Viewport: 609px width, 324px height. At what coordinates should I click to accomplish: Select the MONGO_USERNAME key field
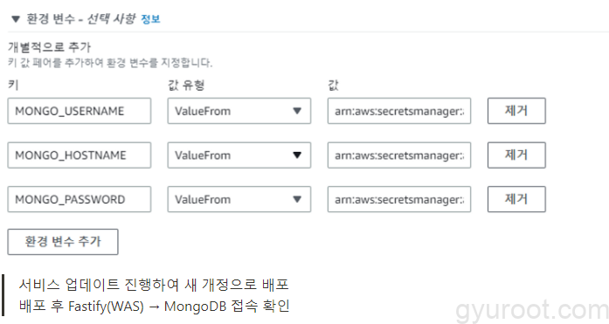click(80, 111)
